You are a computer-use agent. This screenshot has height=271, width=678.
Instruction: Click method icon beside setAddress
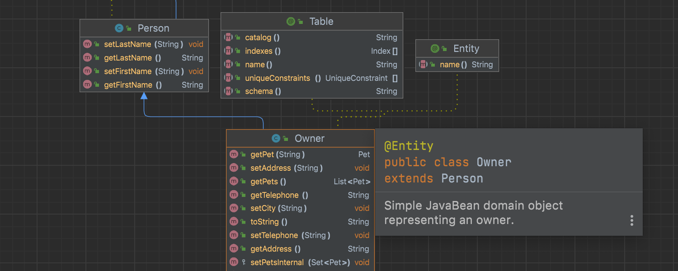point(234,168)
